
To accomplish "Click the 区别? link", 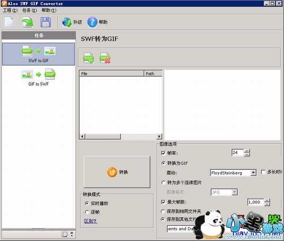I will 90,221.
